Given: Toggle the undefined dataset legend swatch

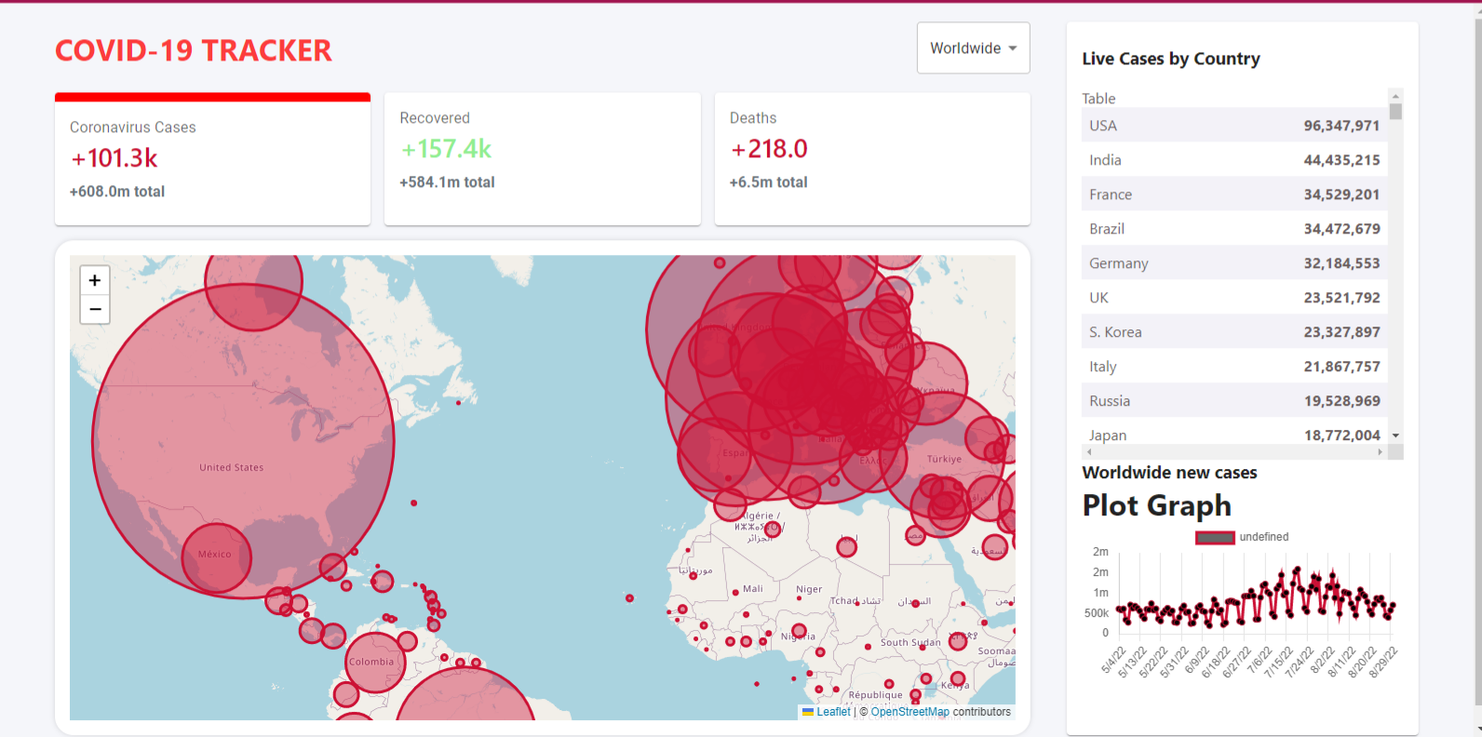Looking at the screenshot, I should [x=1215, y=537].
